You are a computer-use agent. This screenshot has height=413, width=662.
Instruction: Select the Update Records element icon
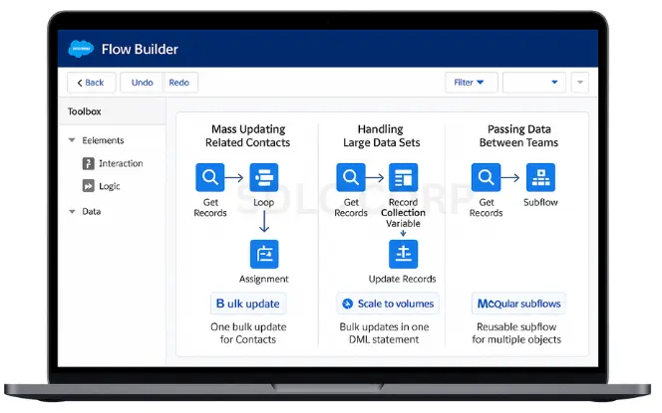coord(403,254)
